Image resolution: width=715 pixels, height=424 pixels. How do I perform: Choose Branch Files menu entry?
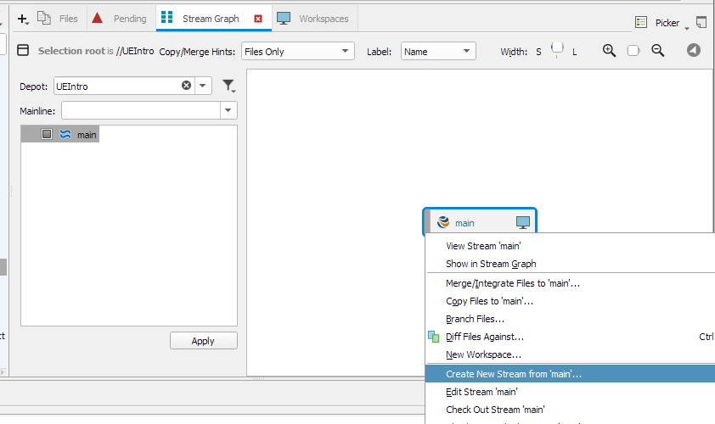pyautogui.click(x=475, y=319)
